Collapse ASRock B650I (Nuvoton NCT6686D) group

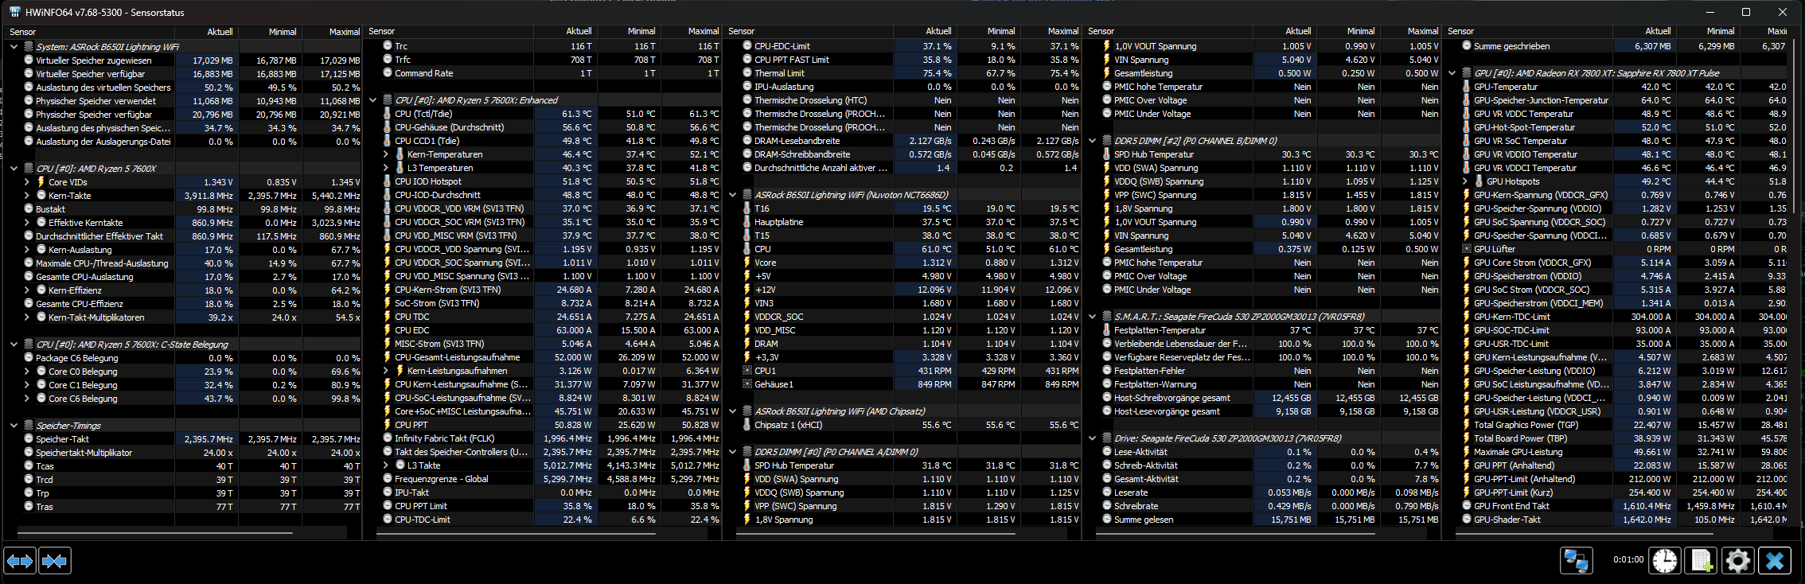[733, 195]
